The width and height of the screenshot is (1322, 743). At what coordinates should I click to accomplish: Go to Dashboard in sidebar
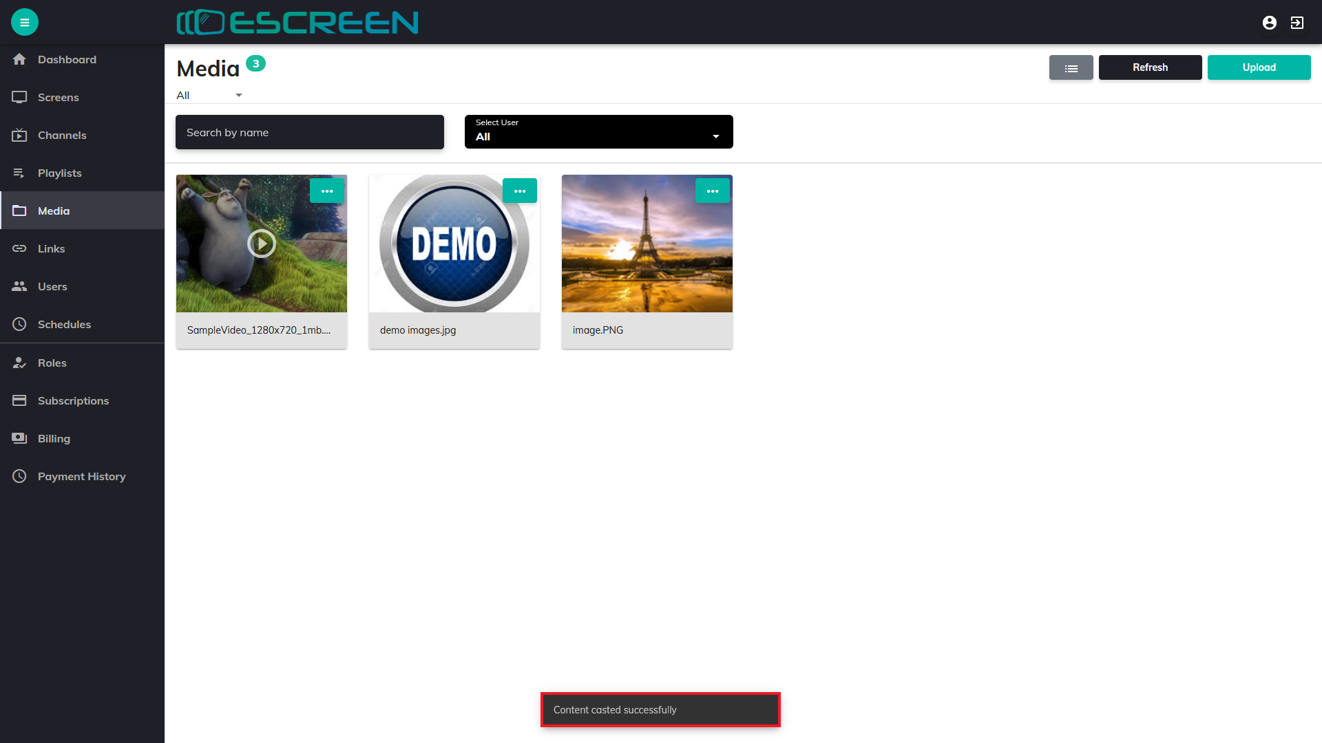tap(67, 60)
